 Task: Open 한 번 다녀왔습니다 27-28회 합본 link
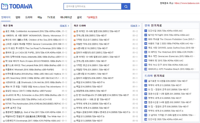coord(102,95)
